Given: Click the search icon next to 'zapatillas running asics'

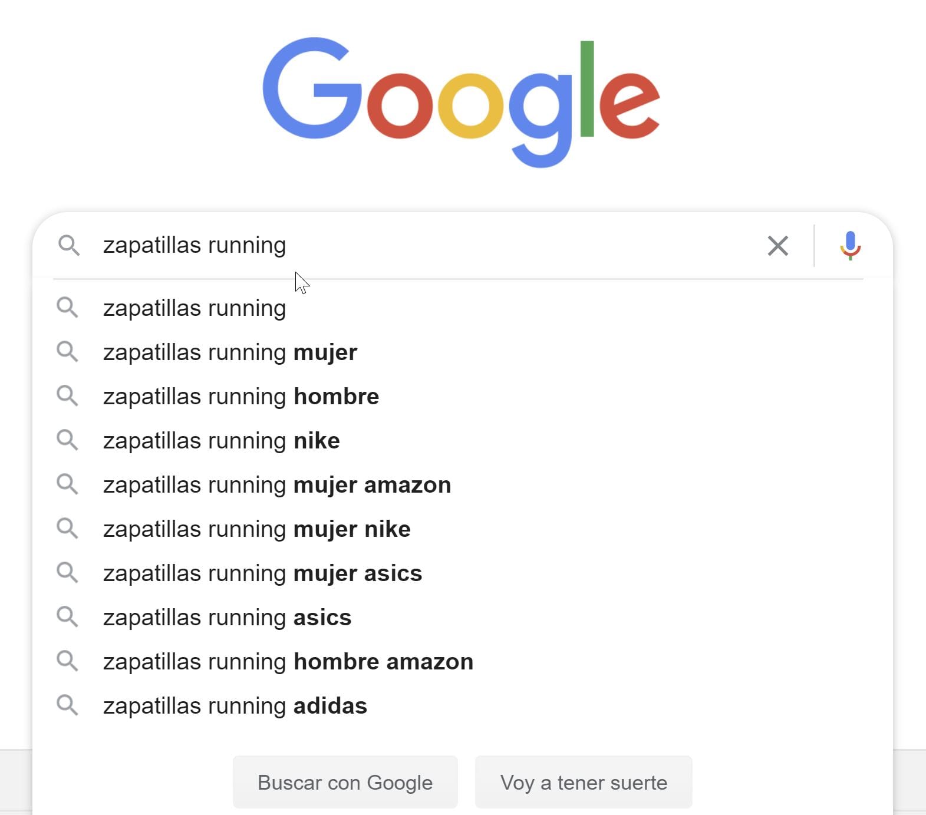Looking at the screenshot, I should [68, 617].
